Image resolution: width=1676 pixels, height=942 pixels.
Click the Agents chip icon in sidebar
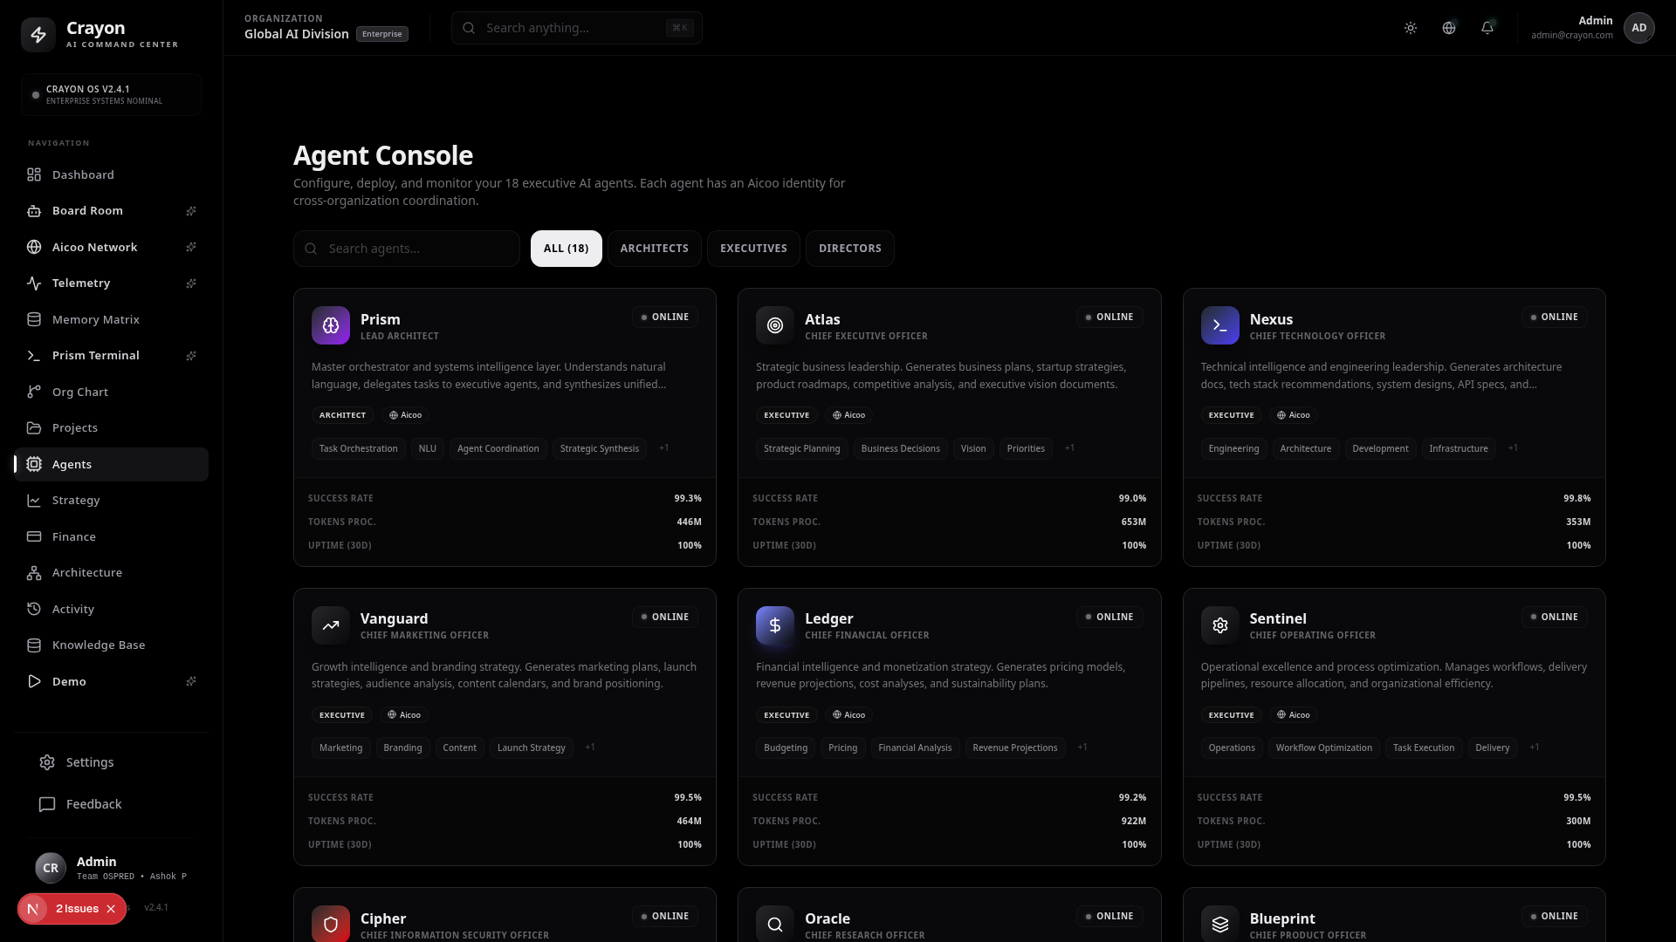click(x=34, y=464)
